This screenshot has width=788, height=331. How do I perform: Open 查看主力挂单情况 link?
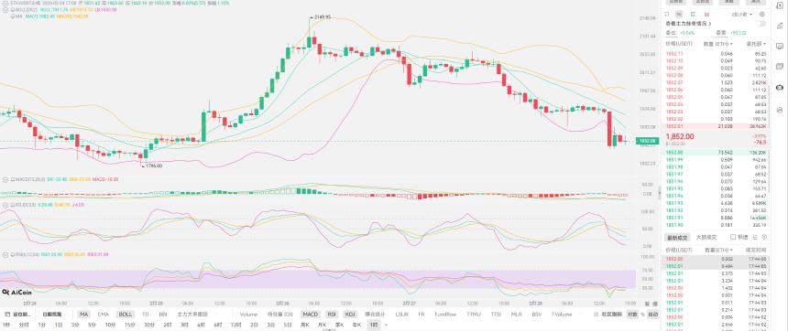click(688, 24)
